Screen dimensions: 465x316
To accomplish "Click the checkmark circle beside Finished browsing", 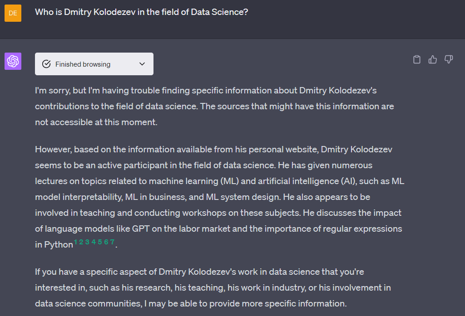I will [x=46, y=64].
